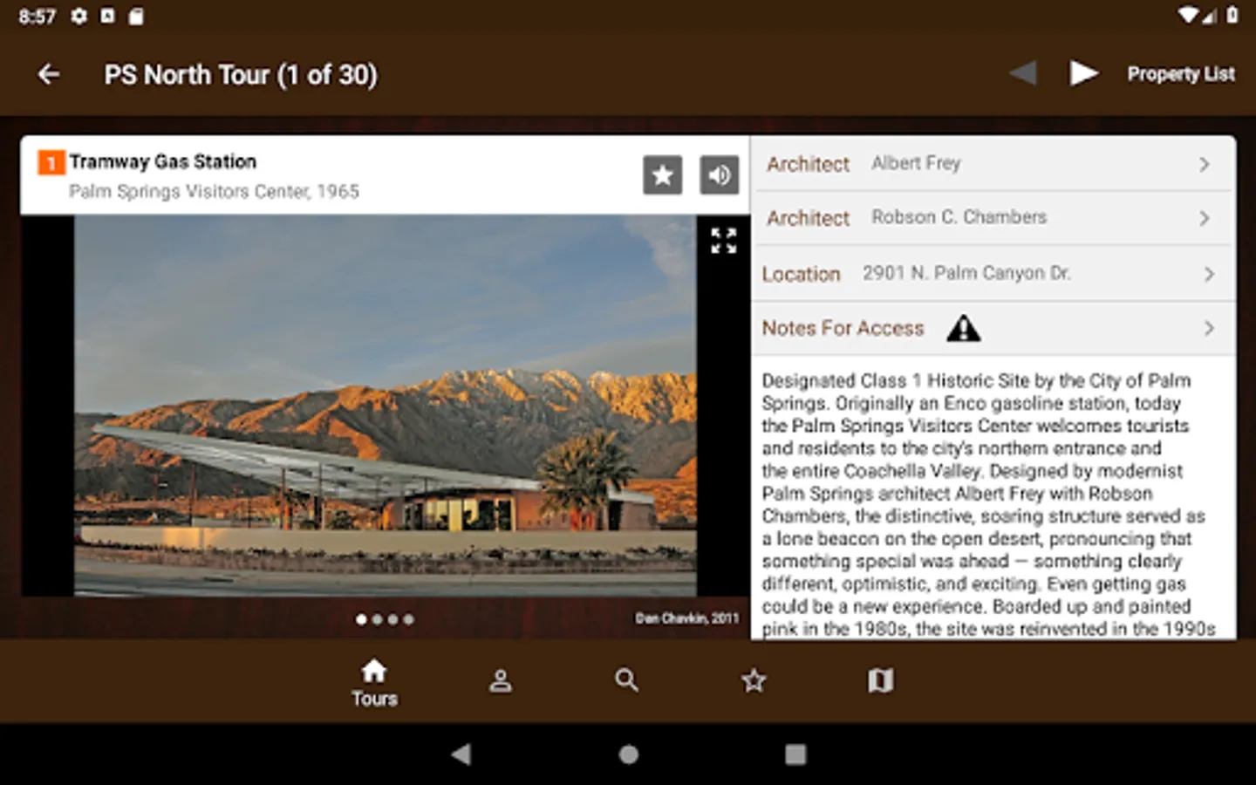Tap the orange number 1 badge
The width and height of the screenshot is (1256, 785).
[51, 162]
